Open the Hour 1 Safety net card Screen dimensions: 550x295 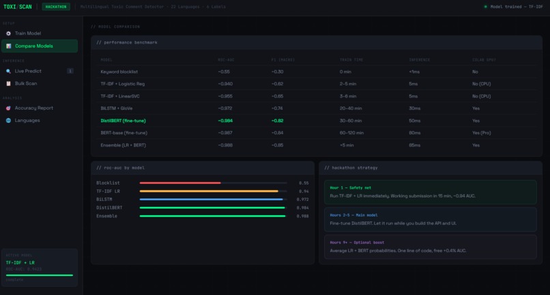(x=431, y=192)
